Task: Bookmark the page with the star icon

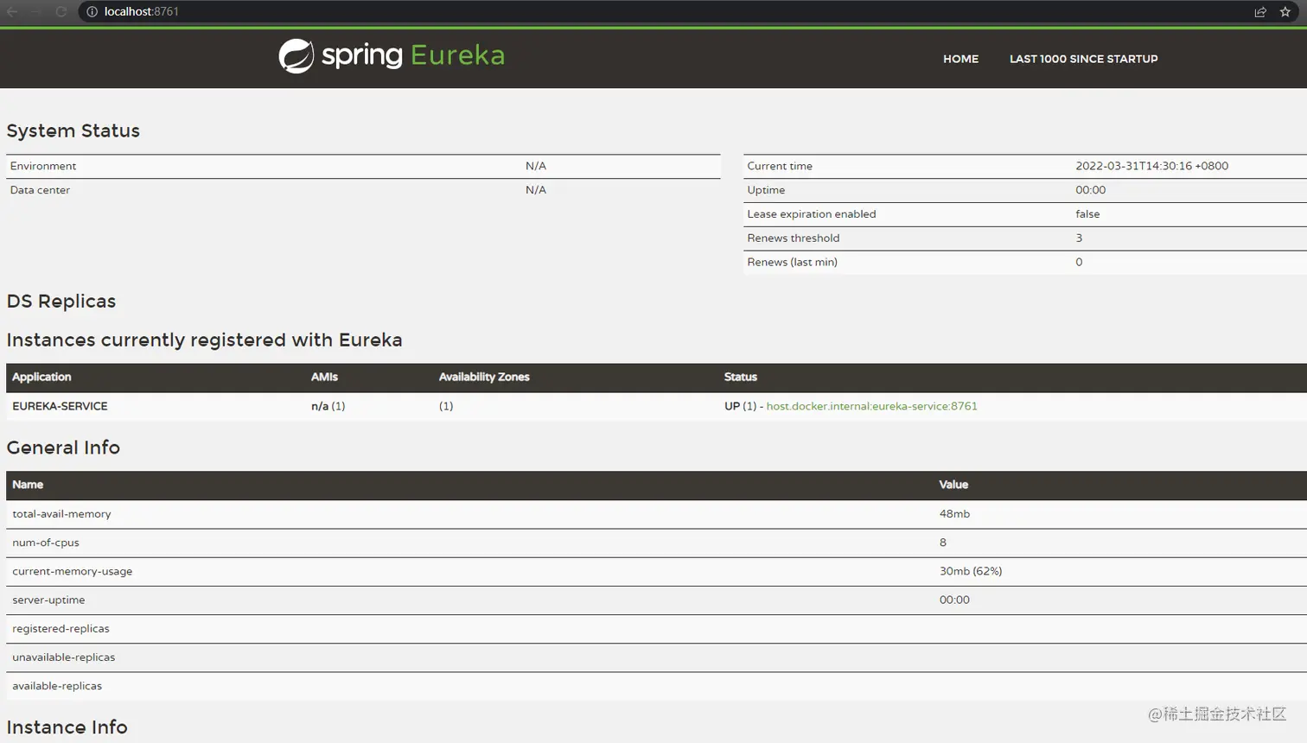Action: [x=1285, y=11]
